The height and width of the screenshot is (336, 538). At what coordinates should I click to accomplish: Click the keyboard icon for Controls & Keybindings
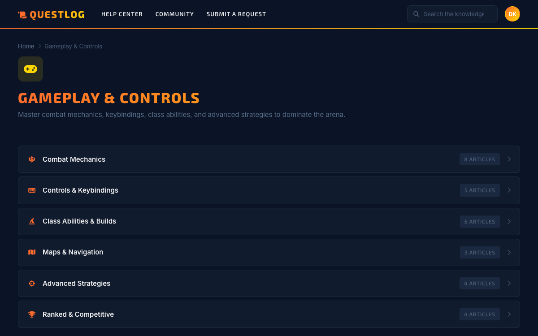[32, 190]
